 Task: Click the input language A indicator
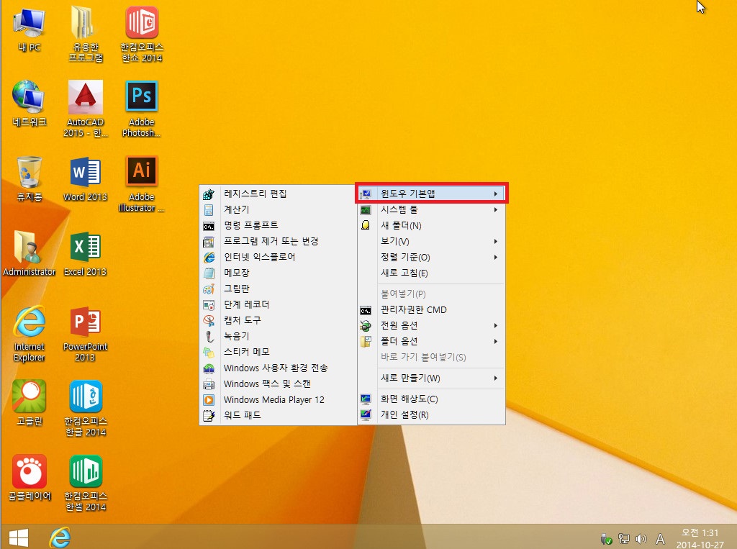(661, 539)
